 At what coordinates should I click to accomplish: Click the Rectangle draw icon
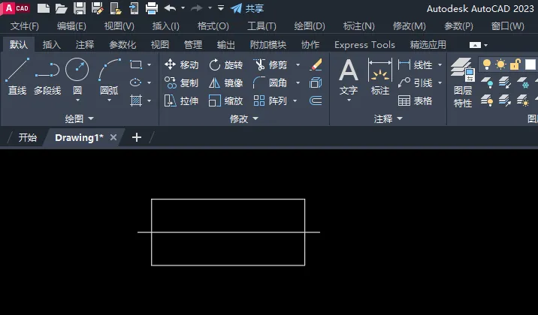136,64
